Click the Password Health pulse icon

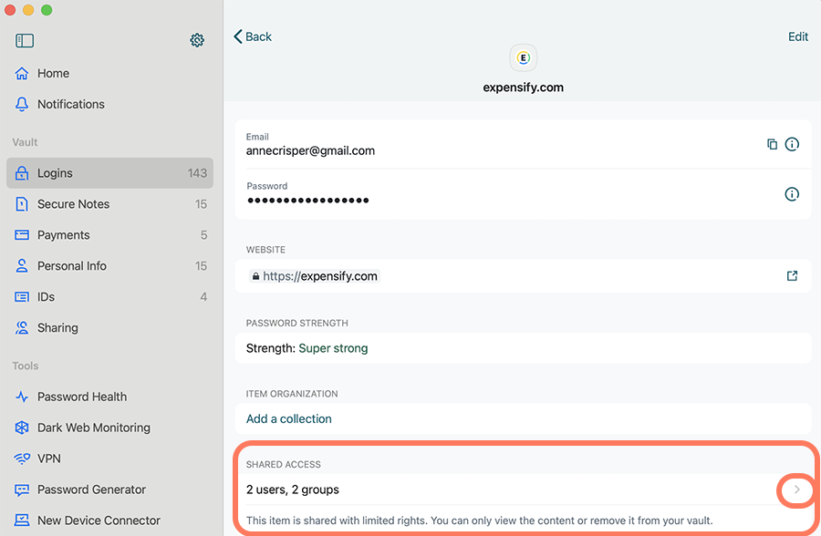(x=22, y=397)
